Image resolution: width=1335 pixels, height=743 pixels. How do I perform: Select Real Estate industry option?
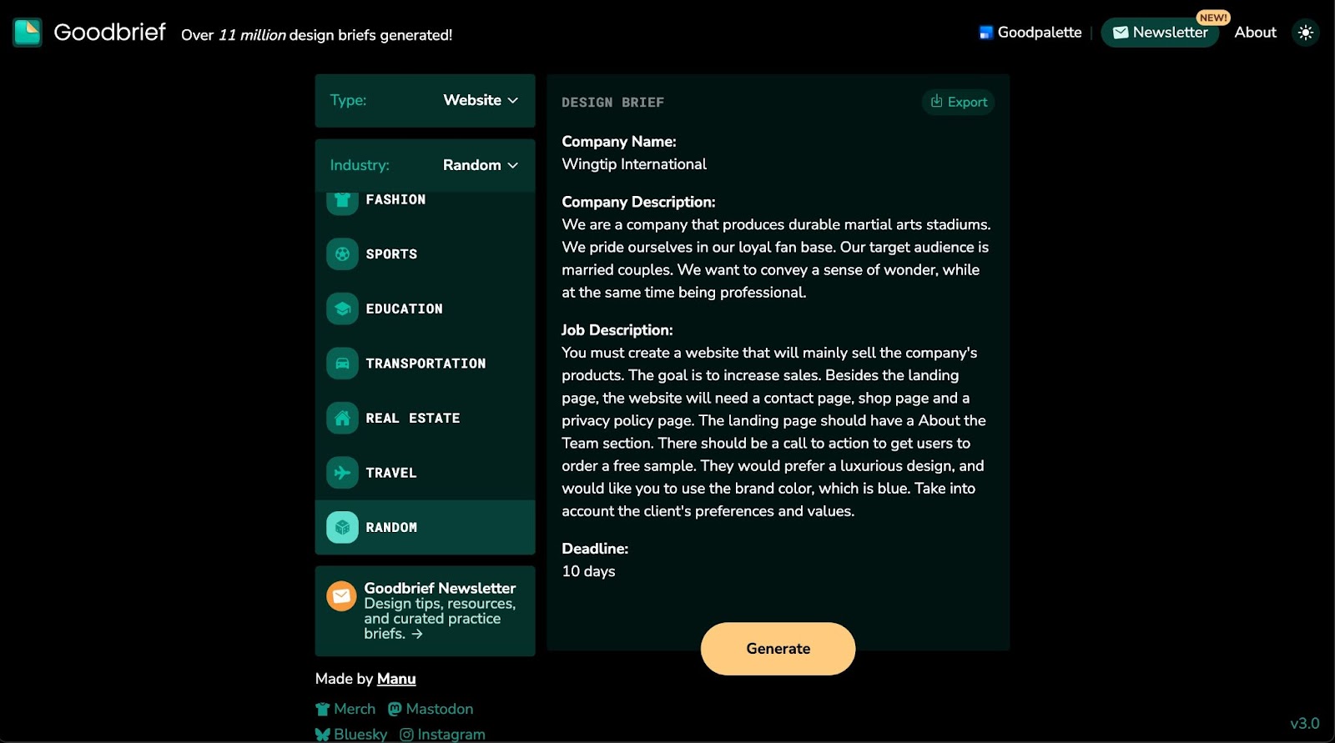pyautogui.click(x=425, y=418)
